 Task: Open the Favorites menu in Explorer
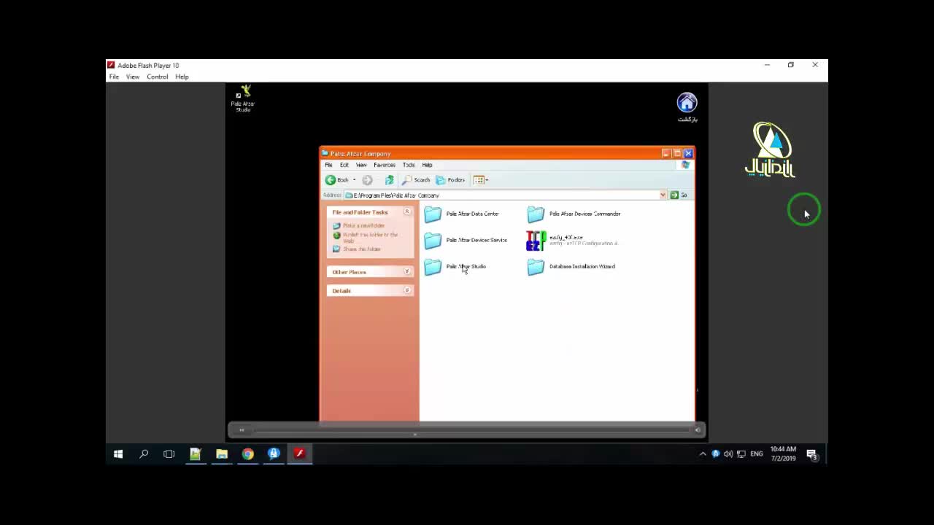coord(384,165)
